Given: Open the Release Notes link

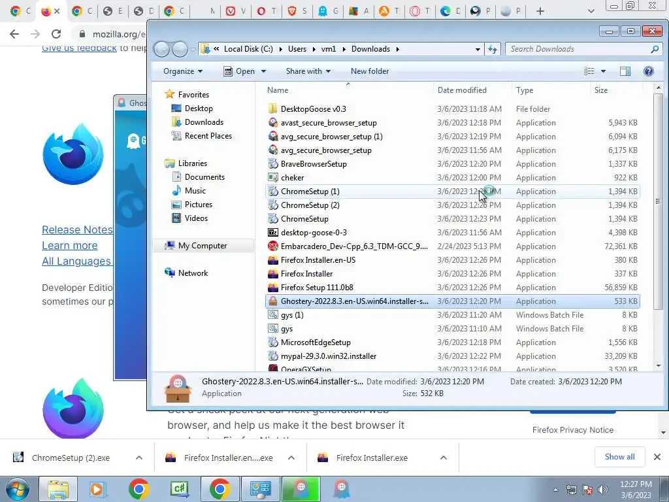Looking at the screenshot, I should 77,229.
